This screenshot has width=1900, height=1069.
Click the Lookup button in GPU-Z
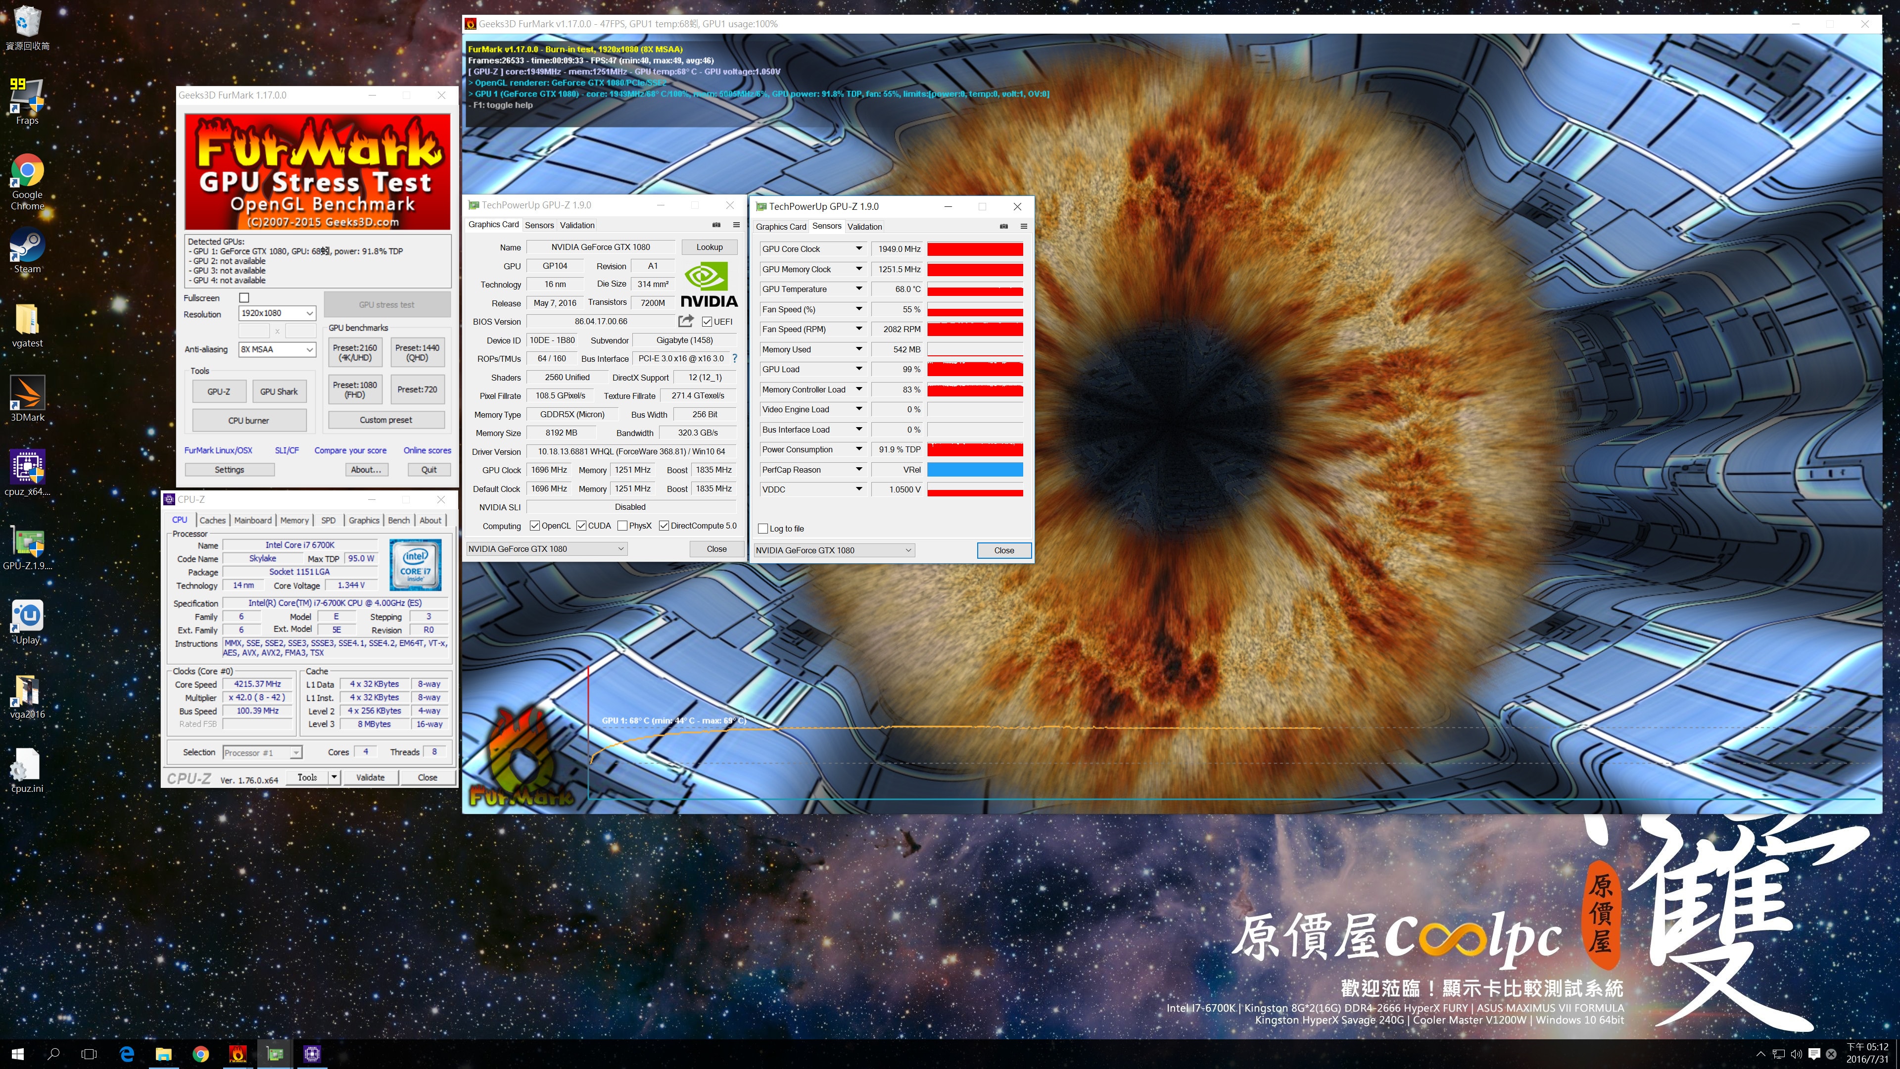point(710,247)
